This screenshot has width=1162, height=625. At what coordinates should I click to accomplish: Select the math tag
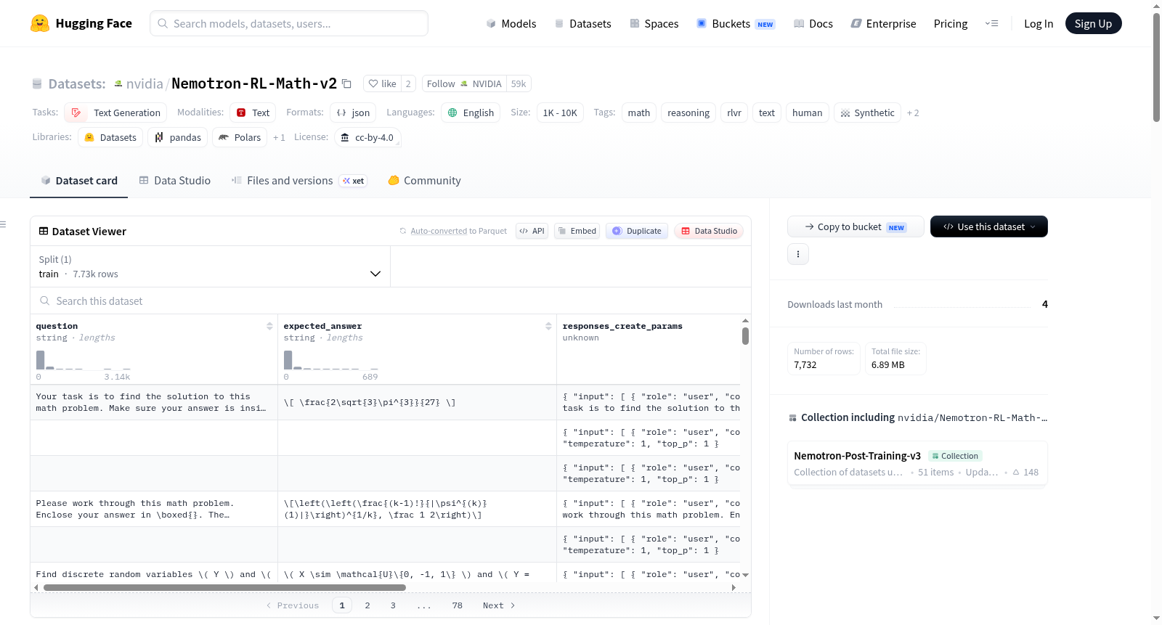pyautogui.click(x=639, y=113)
